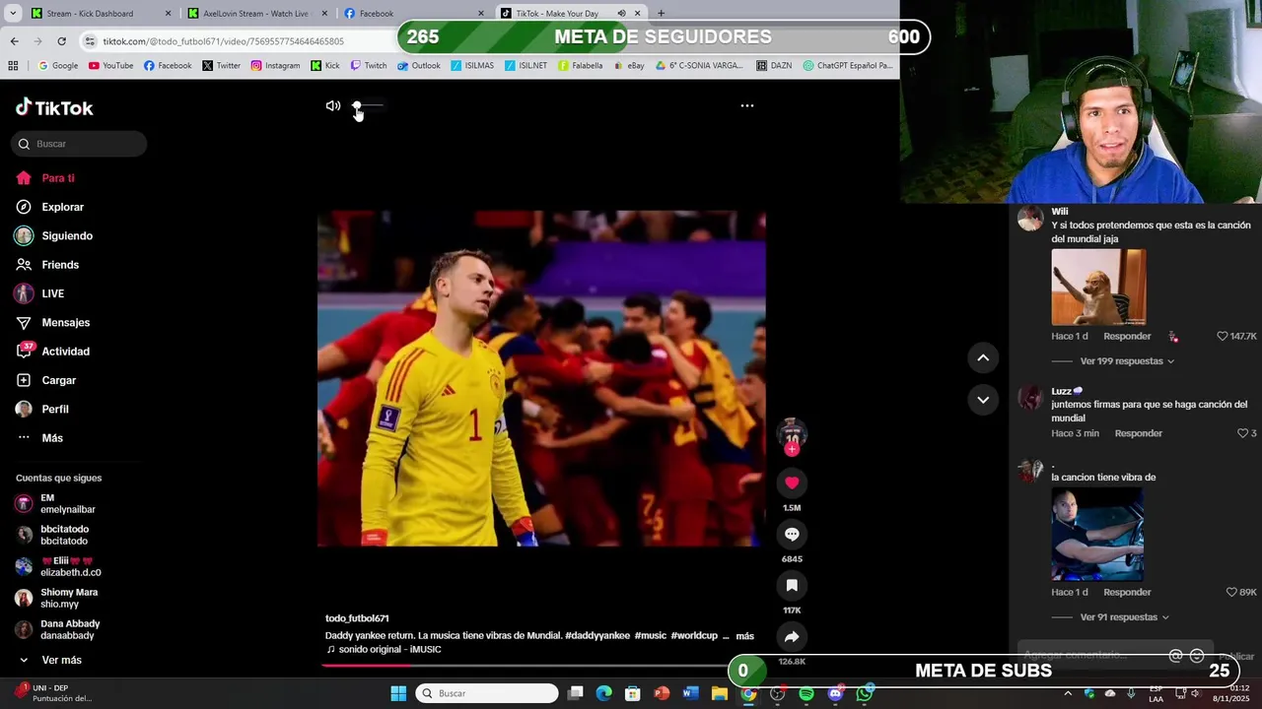This screenshot has height=709, width=1262.
Task: Go to previous video with up arrow
Action: pyautogui.click(x=983, y=357)
